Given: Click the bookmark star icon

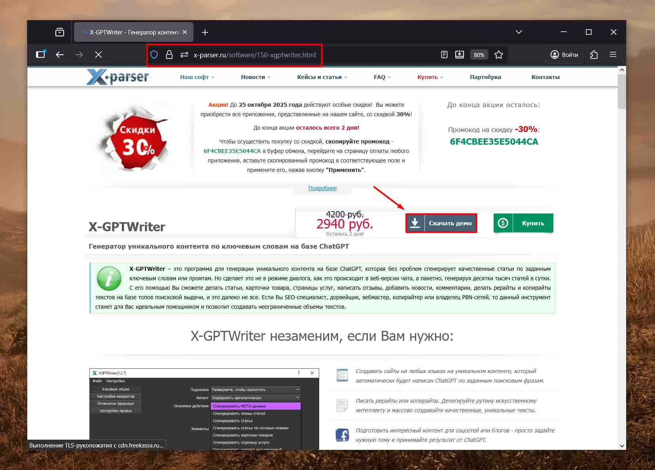Looking at the screenshot, I should pyautogui.click(x=499, y=55).
